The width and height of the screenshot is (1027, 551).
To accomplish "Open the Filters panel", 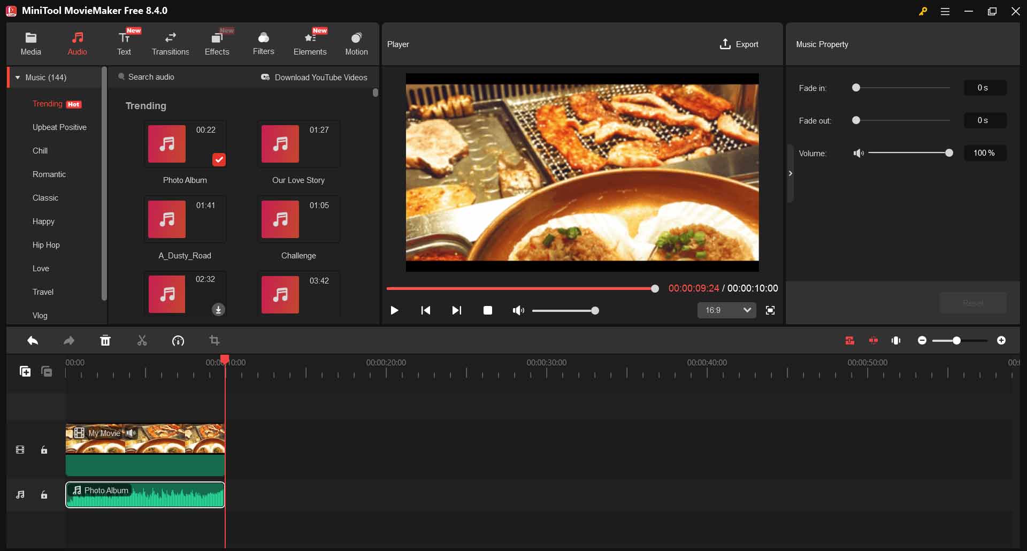I will pyautogui.click(x=263, y=43).
